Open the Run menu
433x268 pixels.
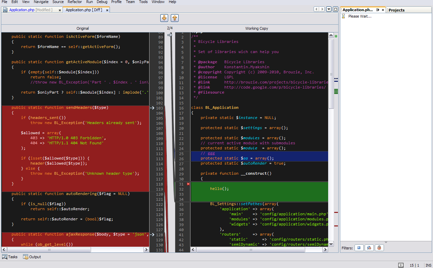coord(90,2)
